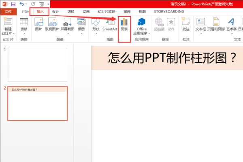Click the PowerPoint app icon in title bar

[5, 4]
